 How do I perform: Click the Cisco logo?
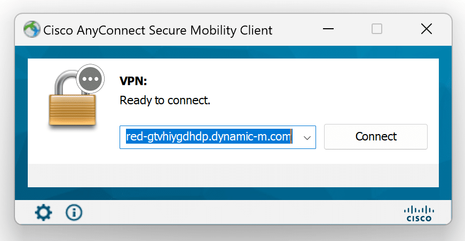(x=419, y=213)
